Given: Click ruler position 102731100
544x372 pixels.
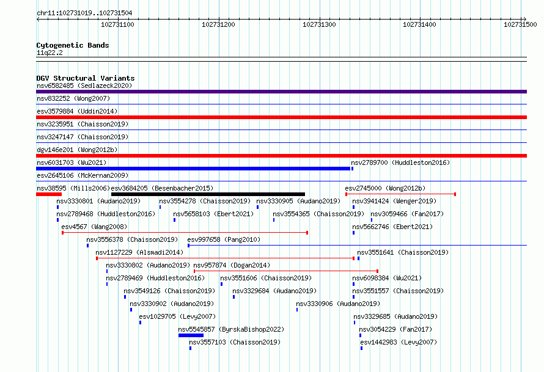Looking at the screenshot, I should [x=117, y=24].
